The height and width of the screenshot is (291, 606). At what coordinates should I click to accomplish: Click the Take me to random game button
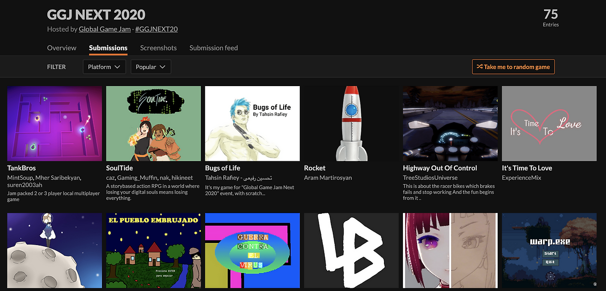513,67
